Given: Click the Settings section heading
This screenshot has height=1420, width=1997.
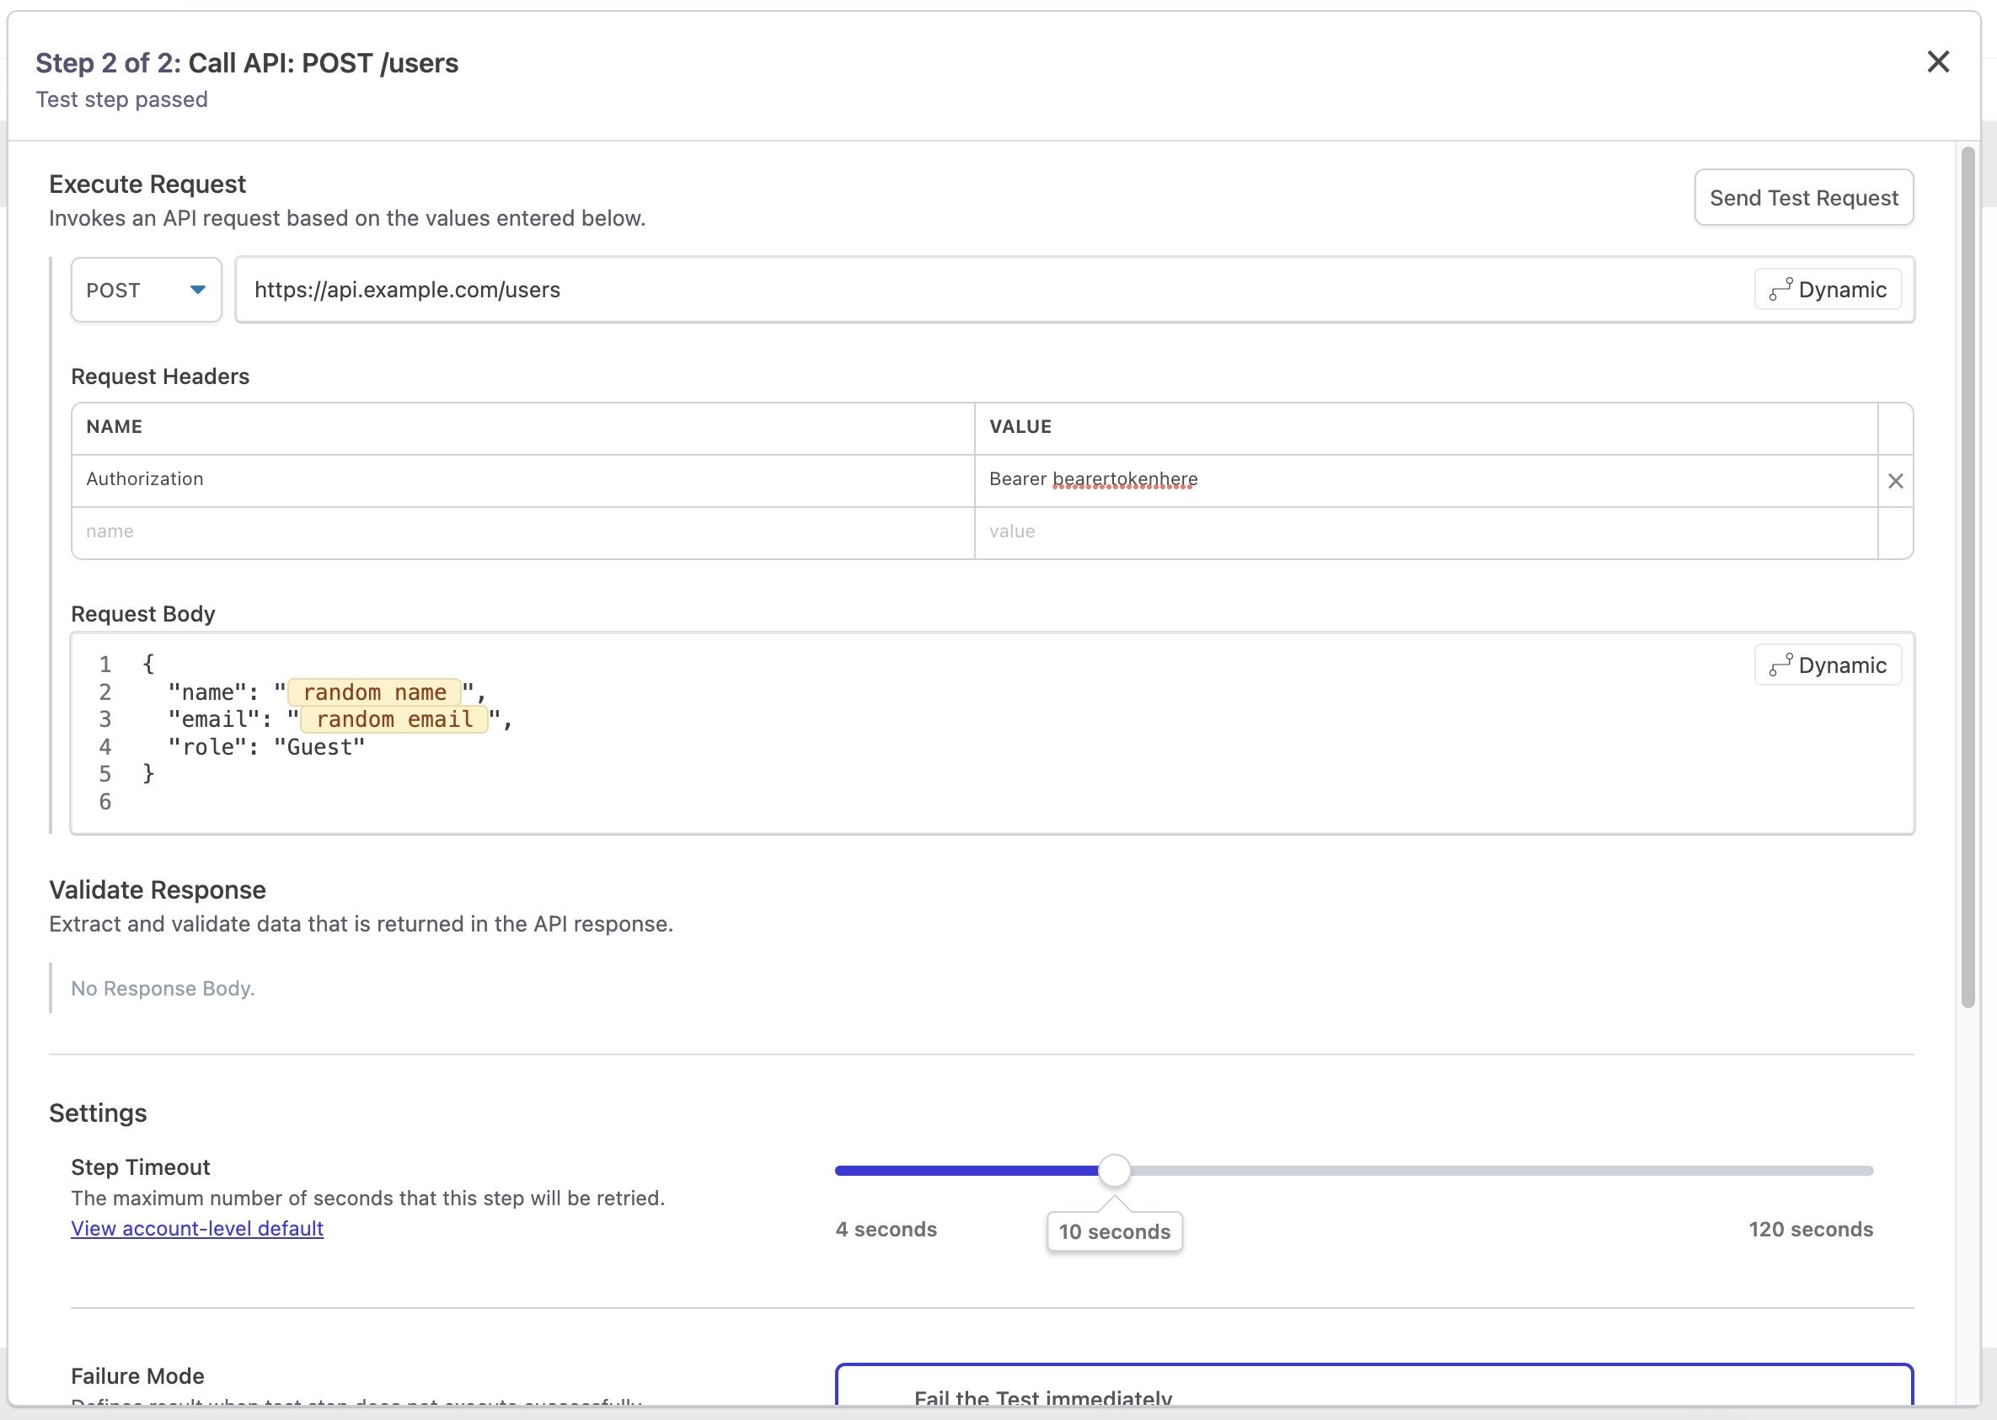Looking at the screenshot, I should [98, 1113].
